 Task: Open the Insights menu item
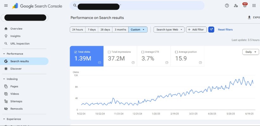(24, 36)
